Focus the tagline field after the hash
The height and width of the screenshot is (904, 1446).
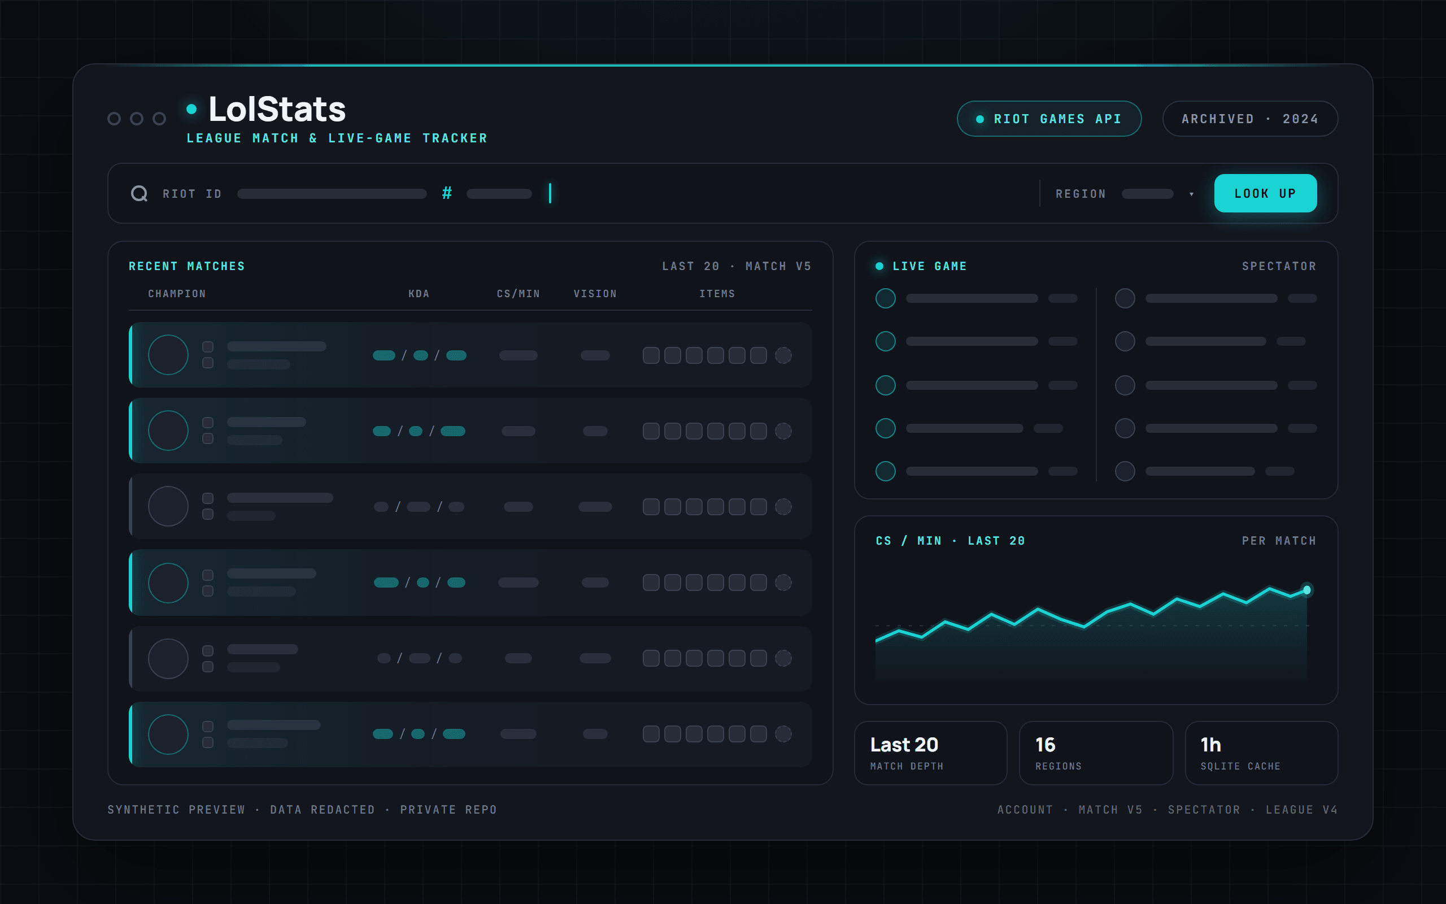tap(499, 194)
